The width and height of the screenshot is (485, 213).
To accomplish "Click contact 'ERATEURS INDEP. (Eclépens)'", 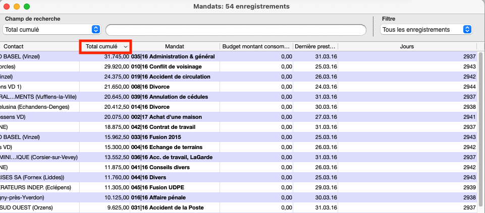I will pos(35,187).
